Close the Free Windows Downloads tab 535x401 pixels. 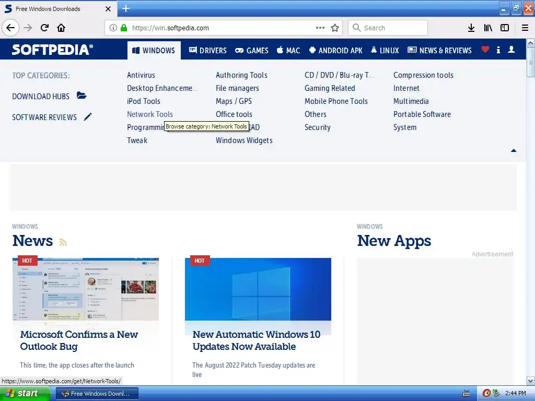click(x=108, y=9)
